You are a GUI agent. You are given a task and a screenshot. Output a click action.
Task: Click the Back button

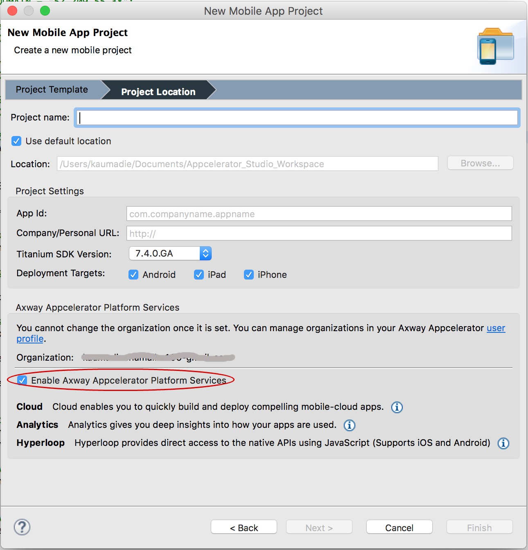point(244,527)
